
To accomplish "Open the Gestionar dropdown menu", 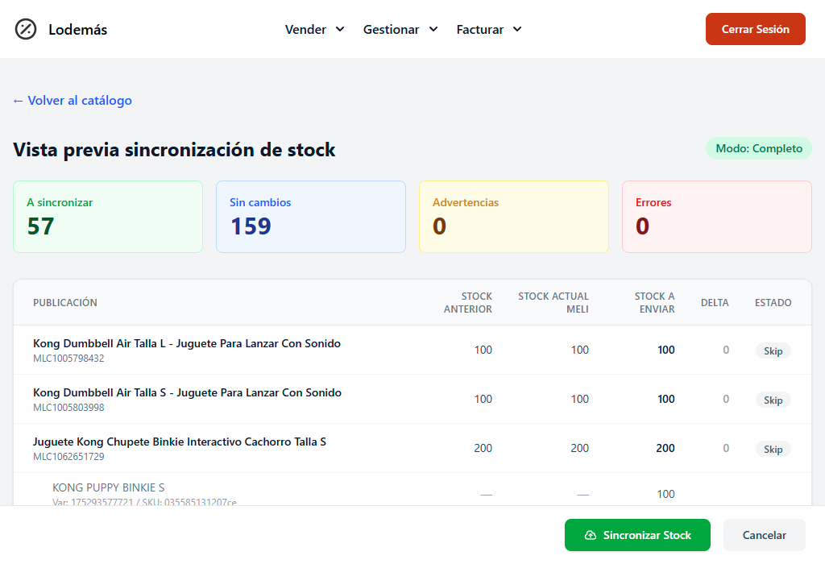I will 400,30.
